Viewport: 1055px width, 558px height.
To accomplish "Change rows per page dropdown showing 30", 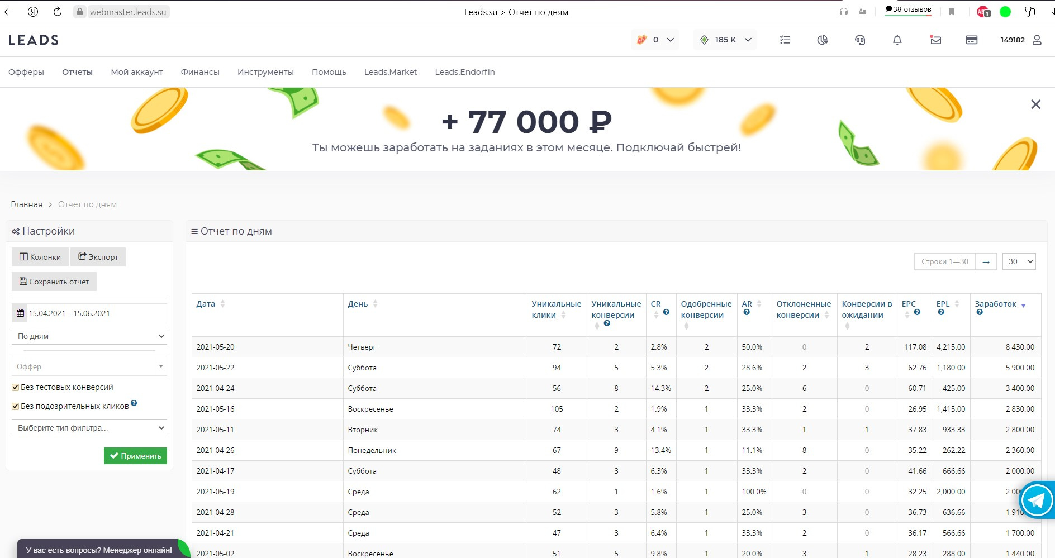I will 1019,261.
